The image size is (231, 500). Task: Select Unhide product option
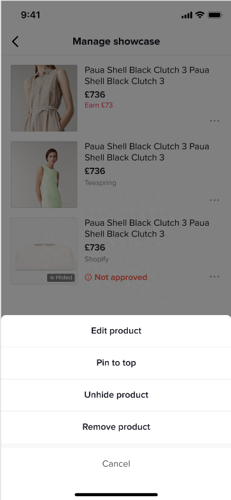(116, 395)
